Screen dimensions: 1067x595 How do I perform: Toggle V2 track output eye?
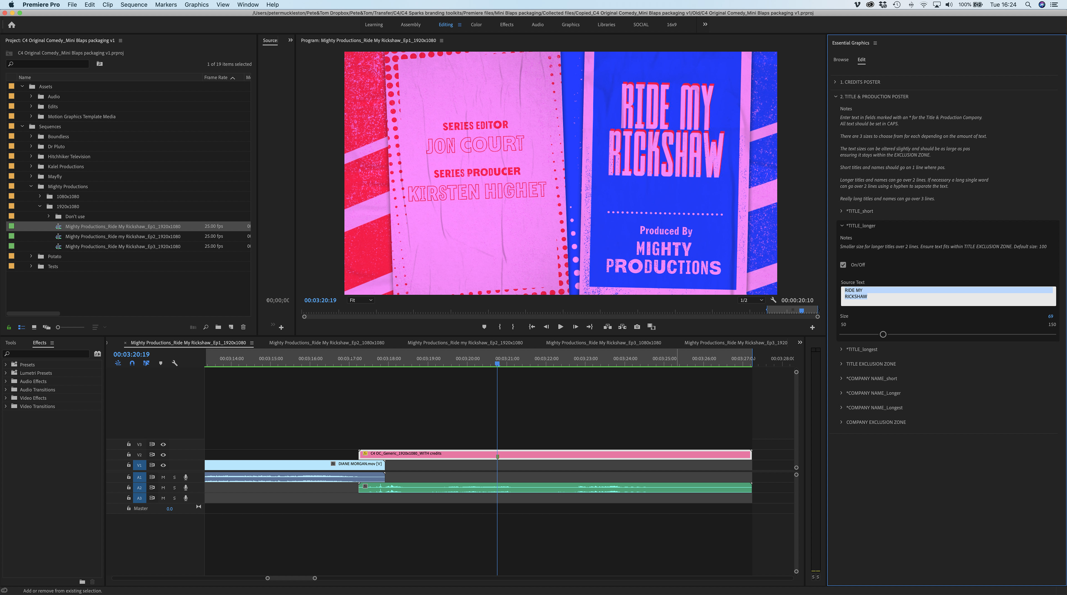pos(163,455)
